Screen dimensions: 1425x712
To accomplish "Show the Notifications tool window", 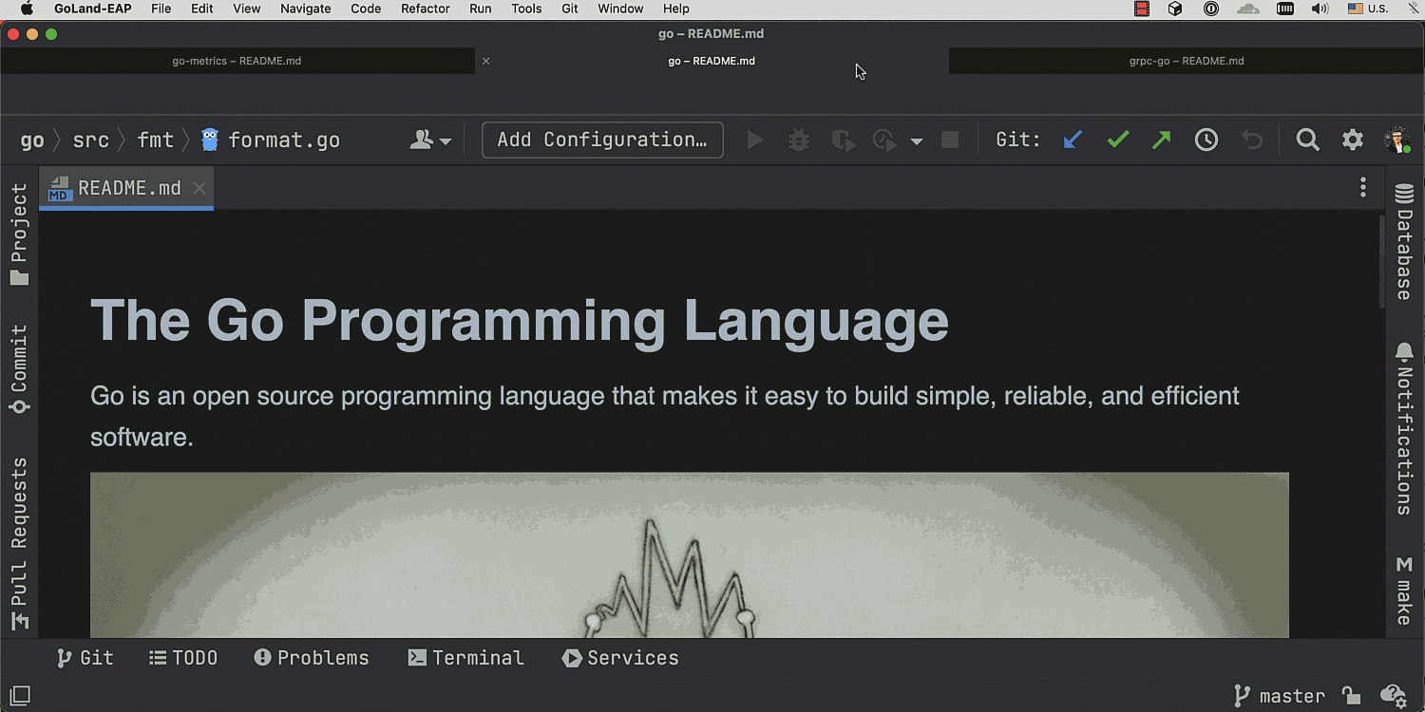I will coord(1404,429).
